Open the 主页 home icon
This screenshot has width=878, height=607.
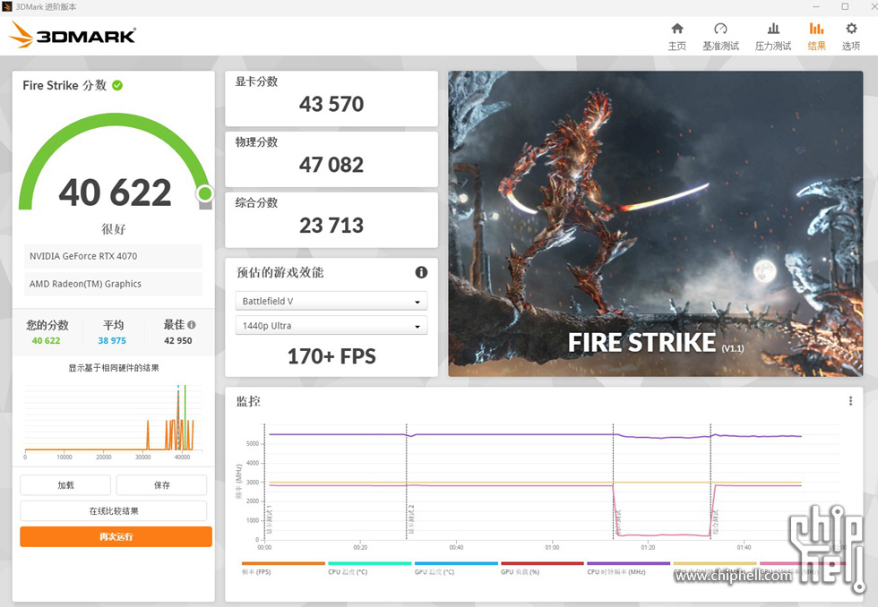(677, 29)
